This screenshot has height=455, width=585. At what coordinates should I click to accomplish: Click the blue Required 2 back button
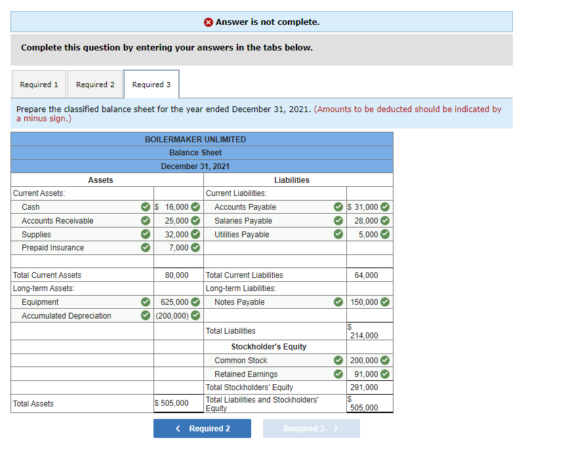coord(202,429)
